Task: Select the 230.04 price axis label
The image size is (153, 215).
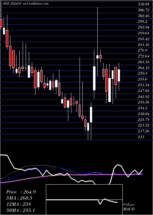Action: pyautogui.click(x=144, y=114)
